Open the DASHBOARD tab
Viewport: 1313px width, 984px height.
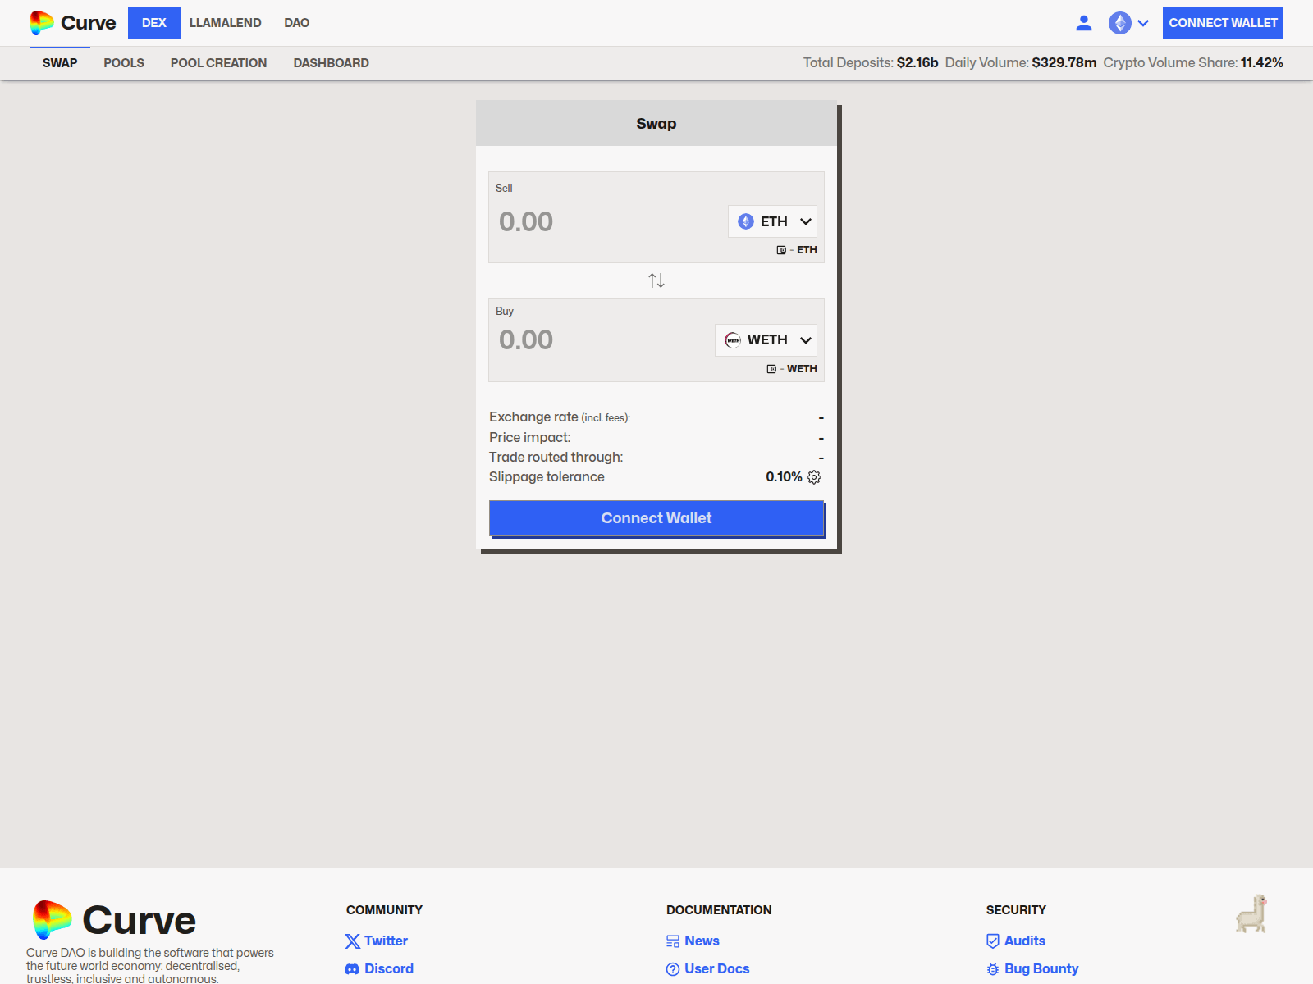pos(332,63)
